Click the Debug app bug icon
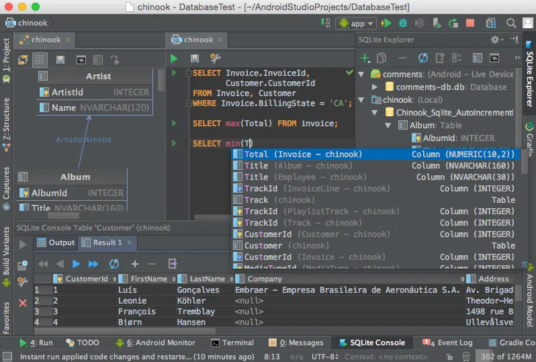536x362 pixels. [x=403, y=24]
